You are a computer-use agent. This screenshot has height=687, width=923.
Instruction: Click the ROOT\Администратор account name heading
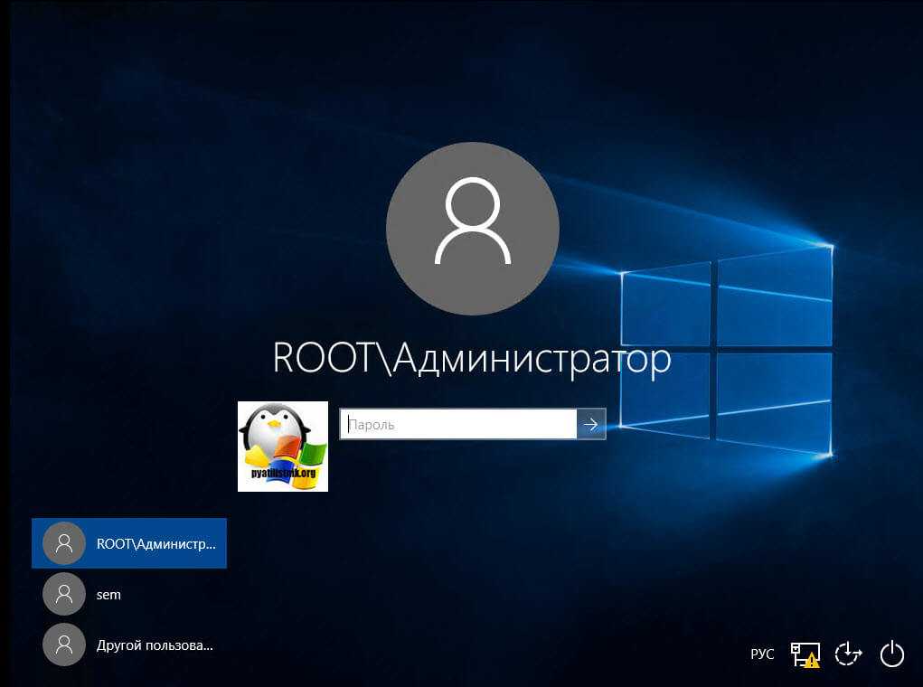(x=472, y=359)
